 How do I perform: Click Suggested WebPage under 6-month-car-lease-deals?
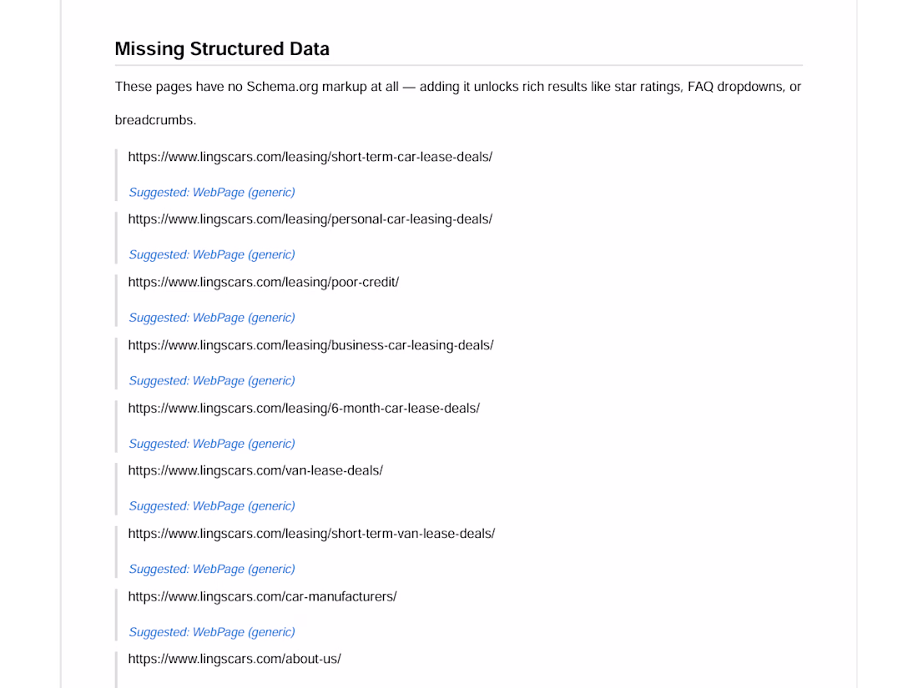pyautogui.click(x=212, y=444)
